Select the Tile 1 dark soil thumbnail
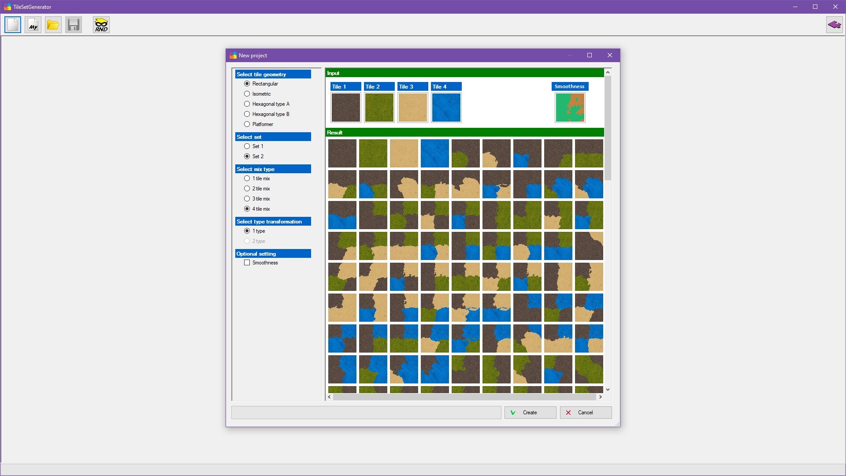This screenshot has width=846, height=476. pos(345,108)
